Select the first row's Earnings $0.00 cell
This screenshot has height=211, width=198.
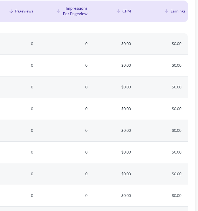click(177, 44)
